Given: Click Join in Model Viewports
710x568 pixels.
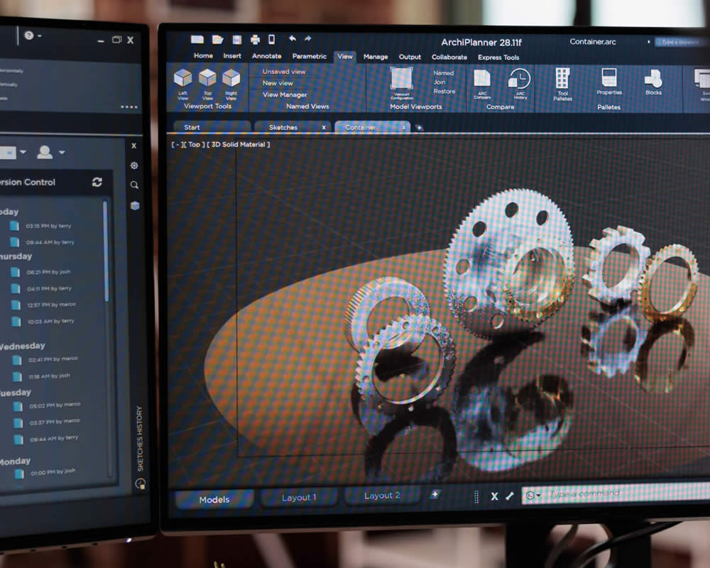Looking at the screenshot, I should (x=439, y=82).
